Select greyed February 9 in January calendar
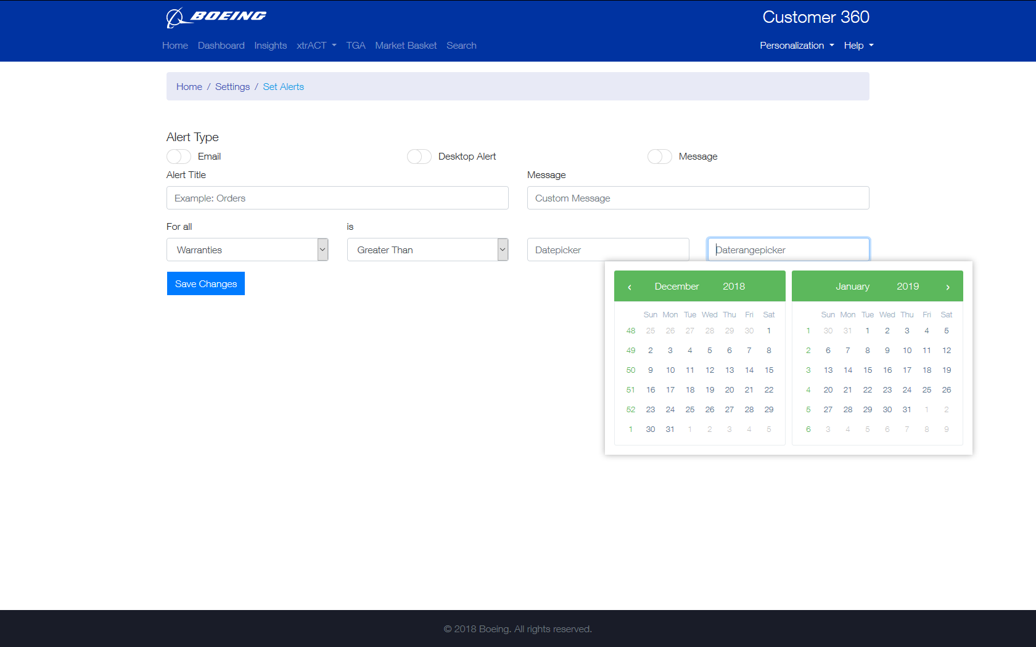 (x=947, y=429)
